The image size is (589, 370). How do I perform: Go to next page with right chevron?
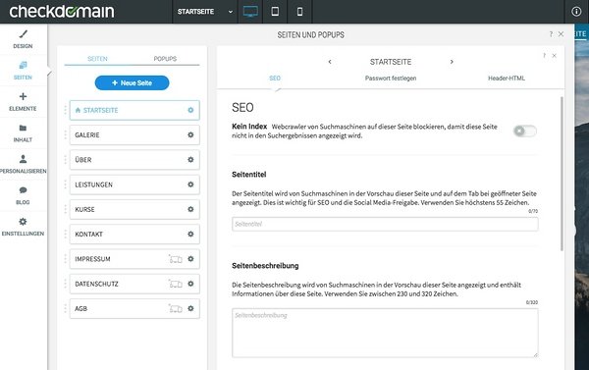click(452, 62)
